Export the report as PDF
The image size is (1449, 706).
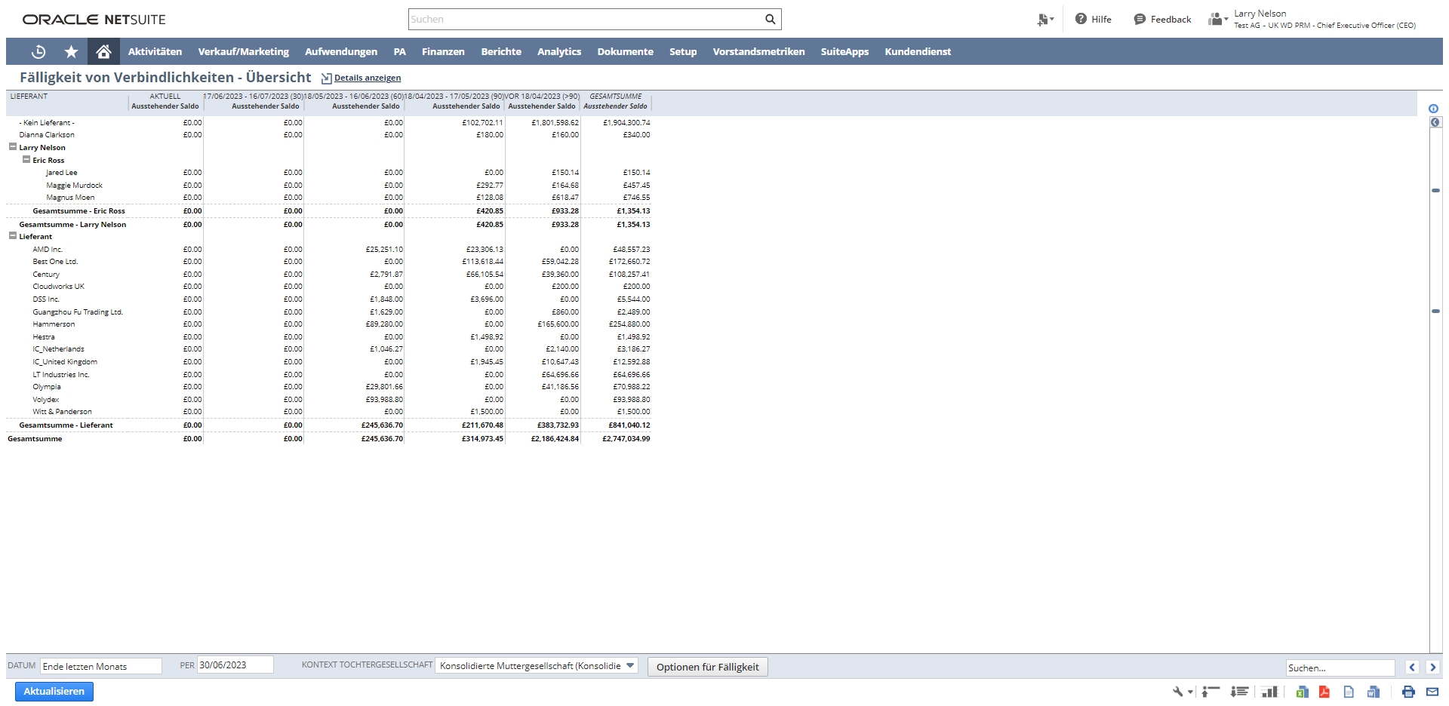(x=1324, y=691)
